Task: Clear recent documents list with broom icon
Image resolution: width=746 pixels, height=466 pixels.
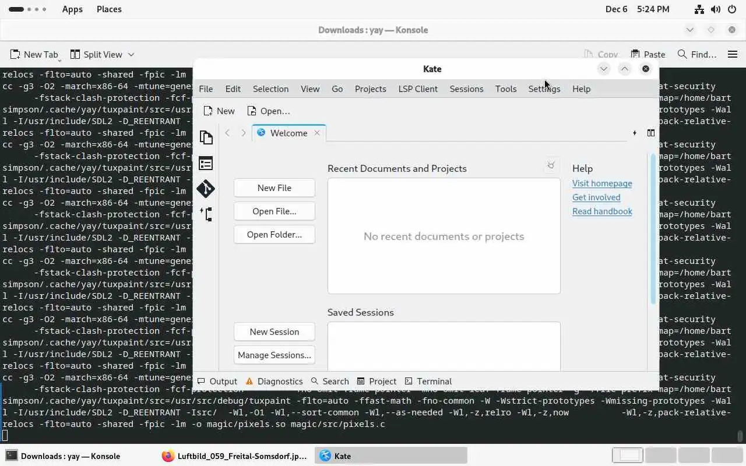Action: (551, 165)
